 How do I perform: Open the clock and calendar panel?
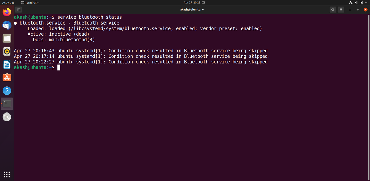(192, 3)
